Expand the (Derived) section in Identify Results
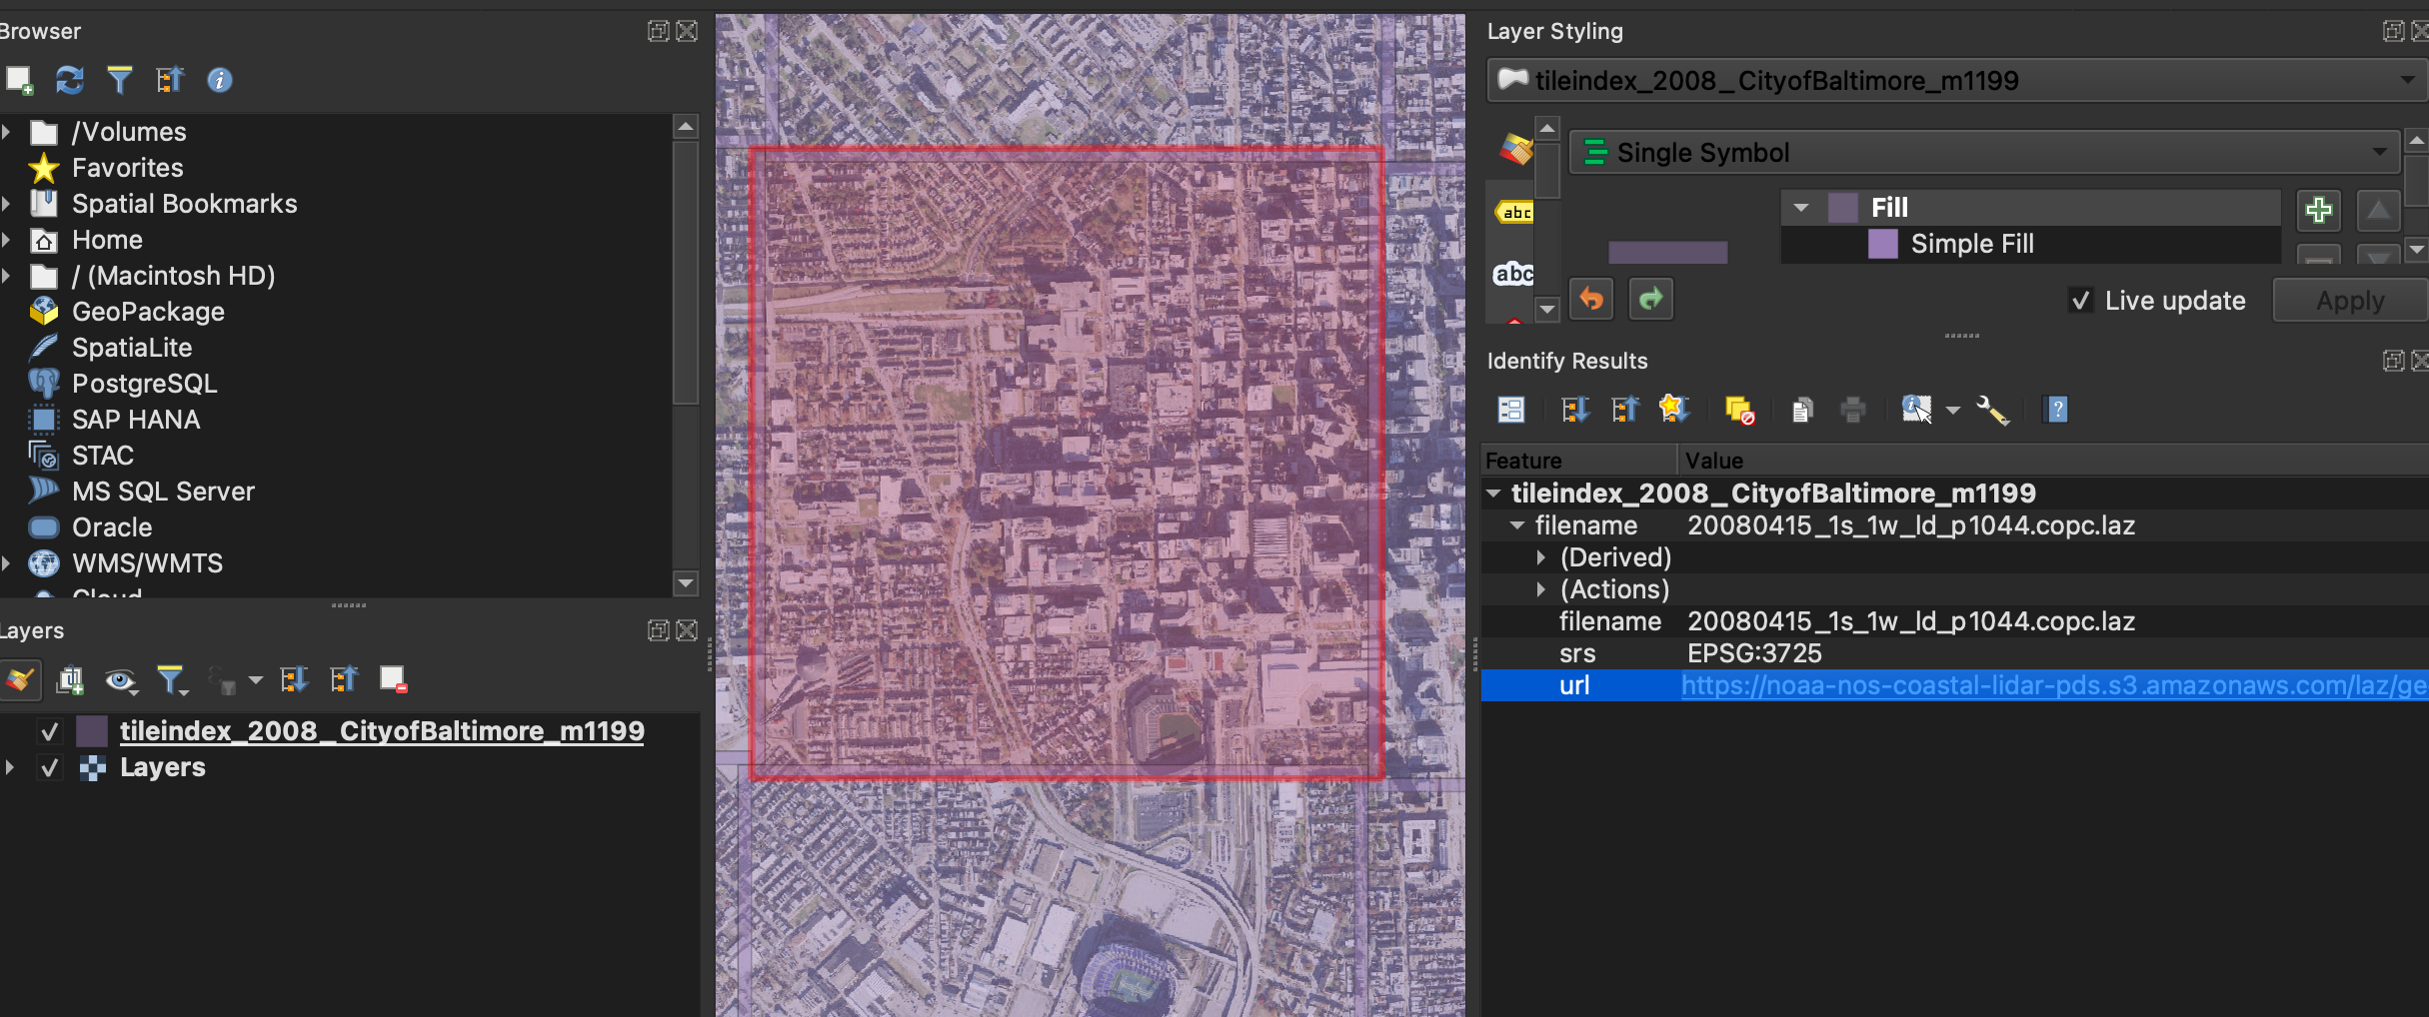Image resolution: width=2429 pixels, height=1017 pixels. 1540,557
